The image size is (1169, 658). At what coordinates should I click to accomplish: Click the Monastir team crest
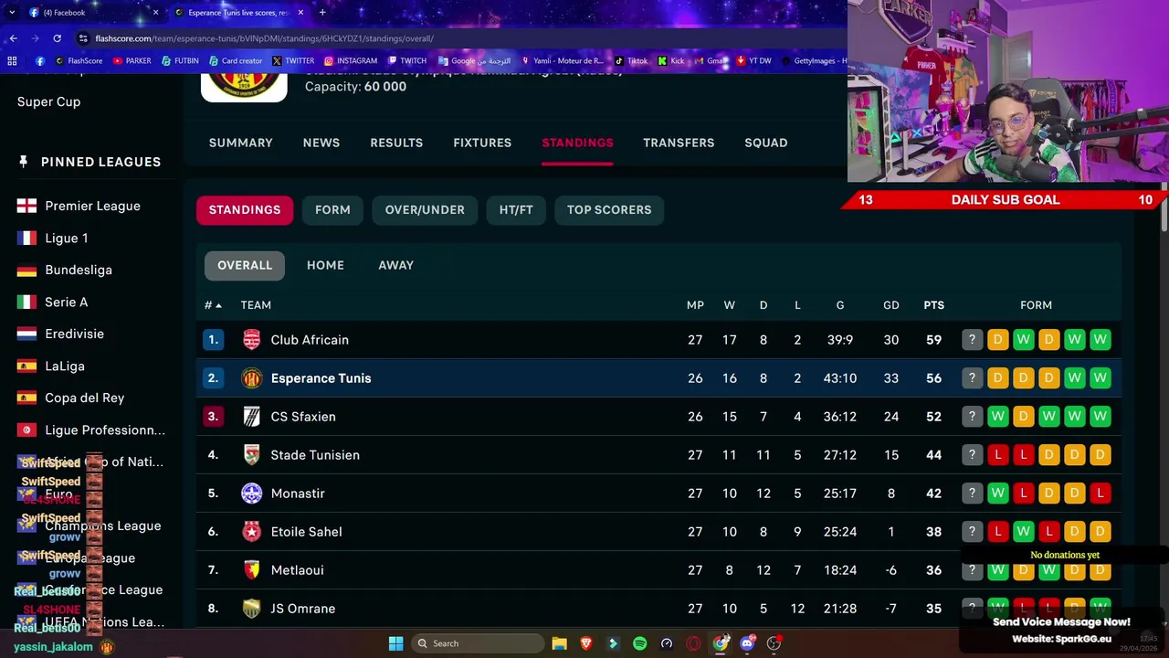(251, 493)
